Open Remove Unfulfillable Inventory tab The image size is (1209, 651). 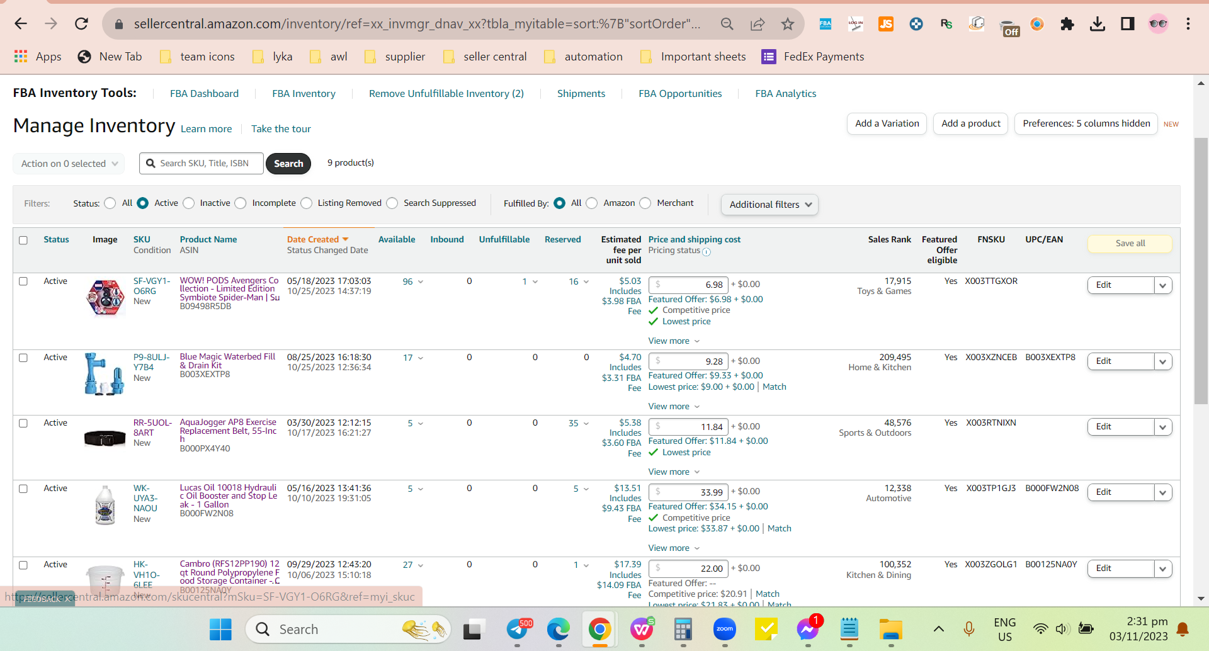pyautogui.click(x=446, y=93)
